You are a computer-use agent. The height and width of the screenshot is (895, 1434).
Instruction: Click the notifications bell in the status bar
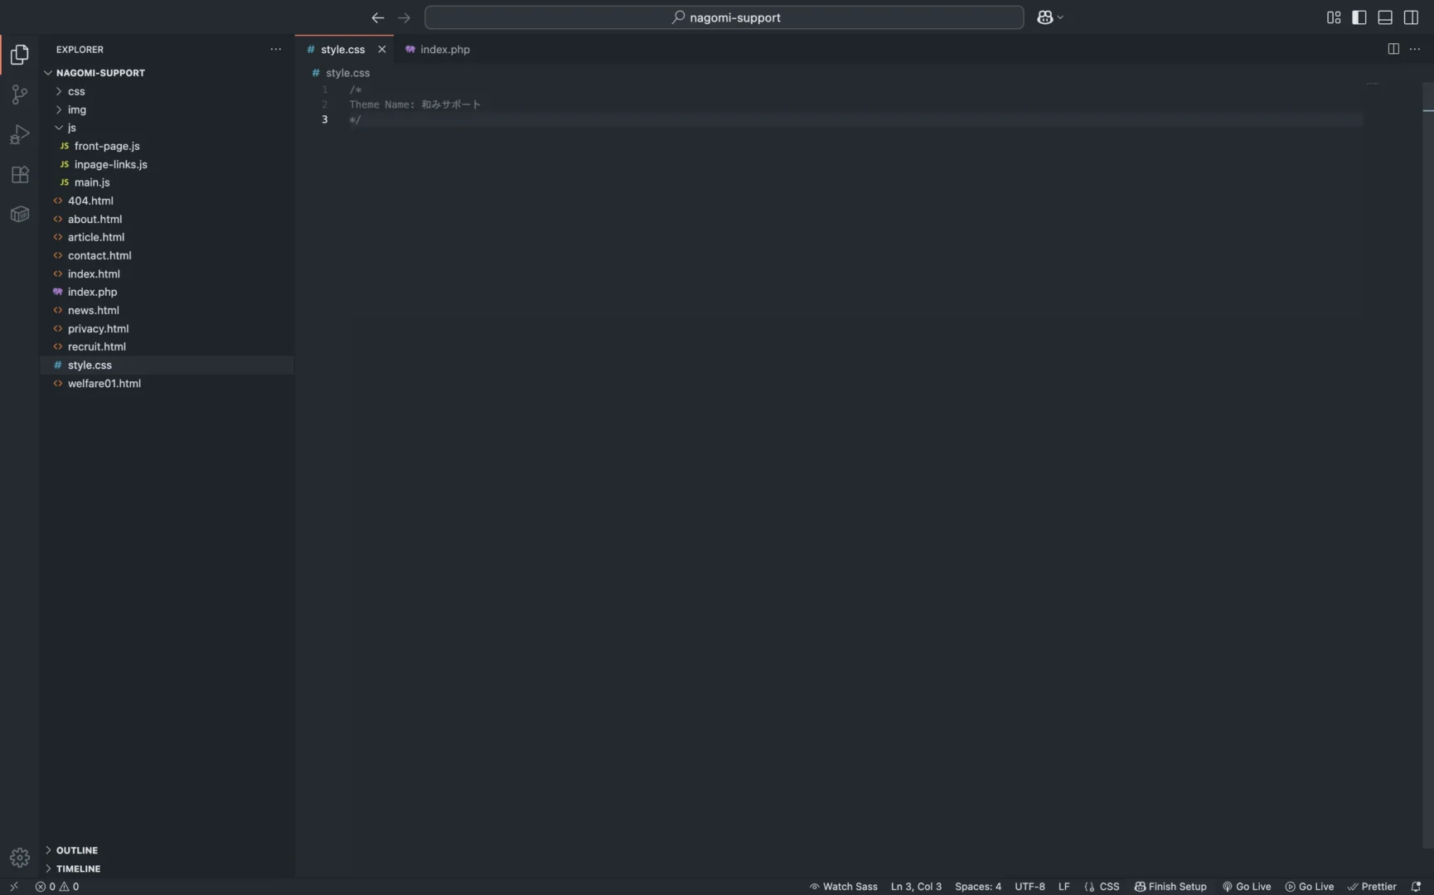tap(1416, 886)
